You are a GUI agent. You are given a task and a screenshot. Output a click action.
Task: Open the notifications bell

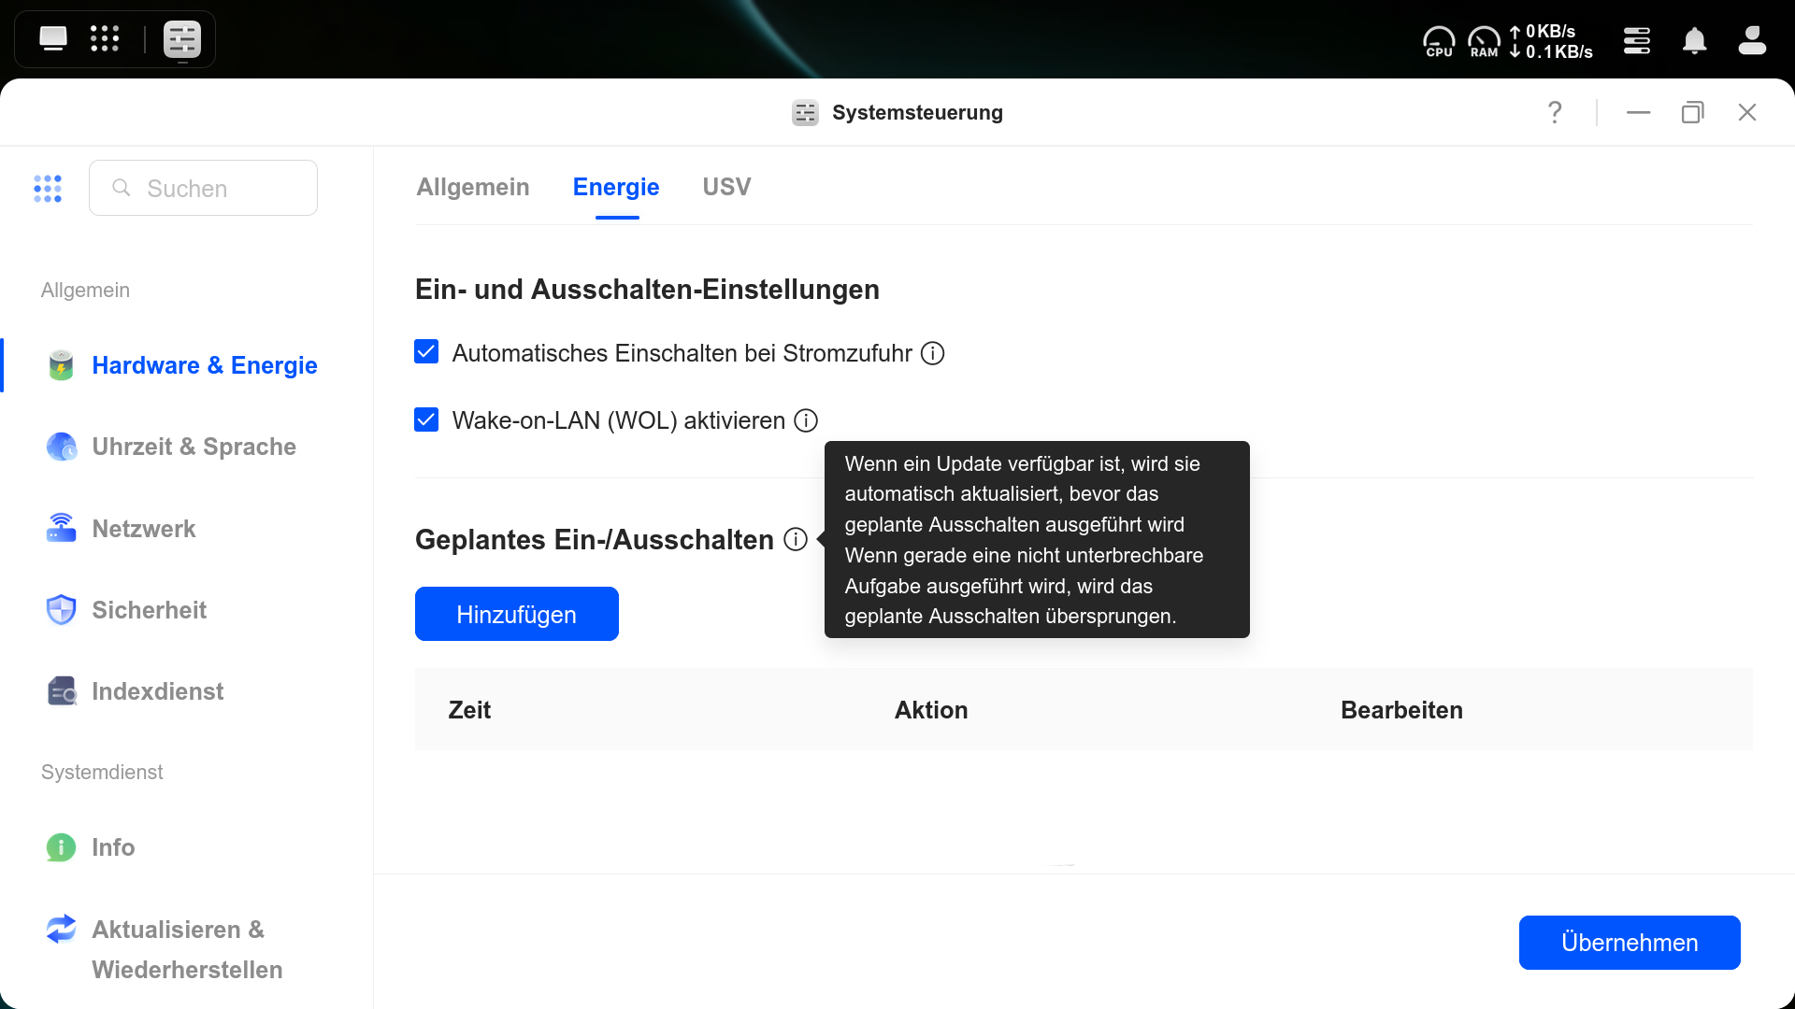point(1694,41)
